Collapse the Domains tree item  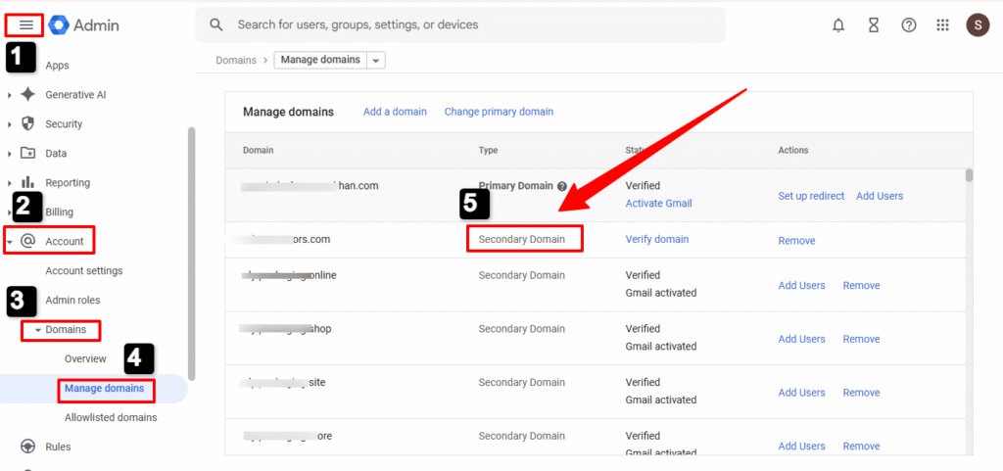(x=38, y=330)
